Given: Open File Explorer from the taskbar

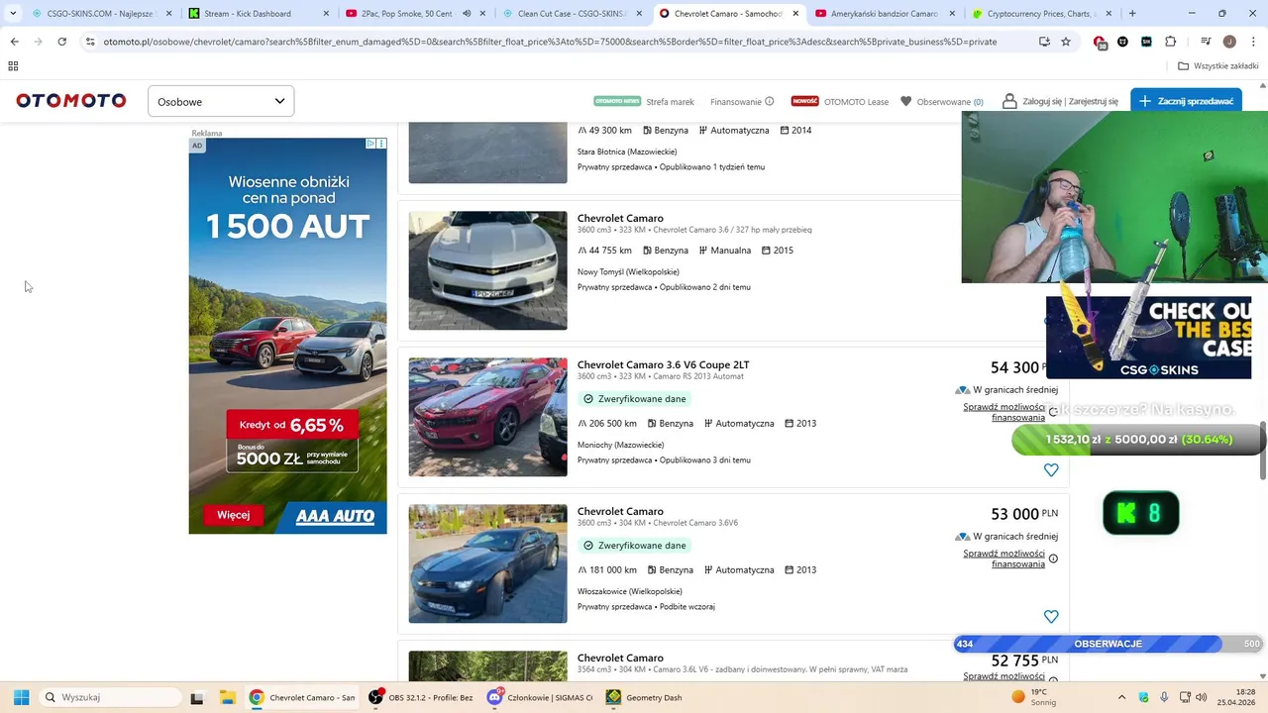Looking at the screenshot, I should coord(227,697).
